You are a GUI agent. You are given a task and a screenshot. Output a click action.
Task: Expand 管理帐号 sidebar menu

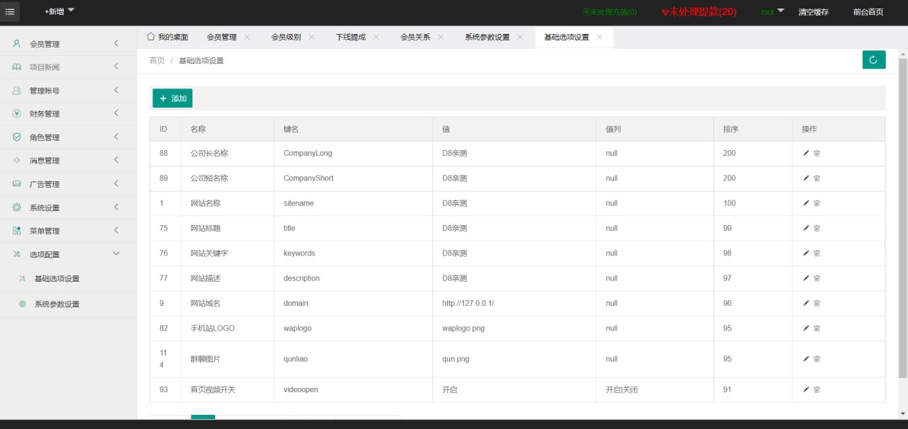(x=68, y=91)
